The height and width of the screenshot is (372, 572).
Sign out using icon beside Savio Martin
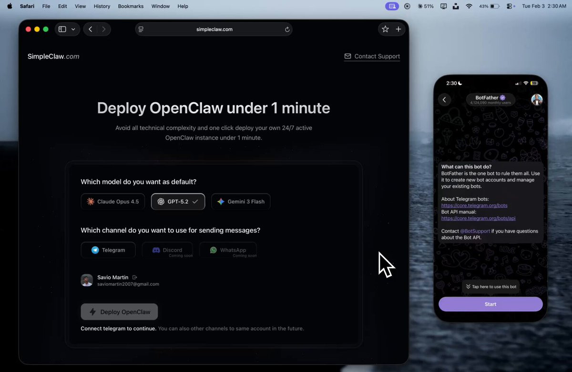134,277
